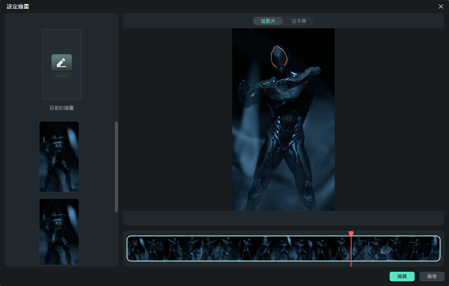Click the first frame of the filmstrip
The image size is (449, 286).
(x=136, y=248)
